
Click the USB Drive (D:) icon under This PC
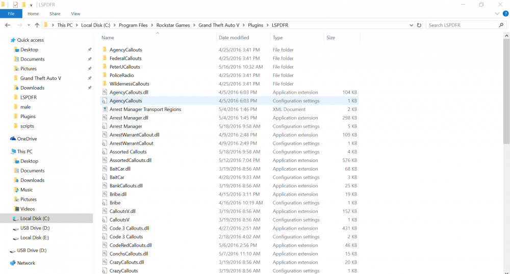pyautogui.click(x=16, y=228)
